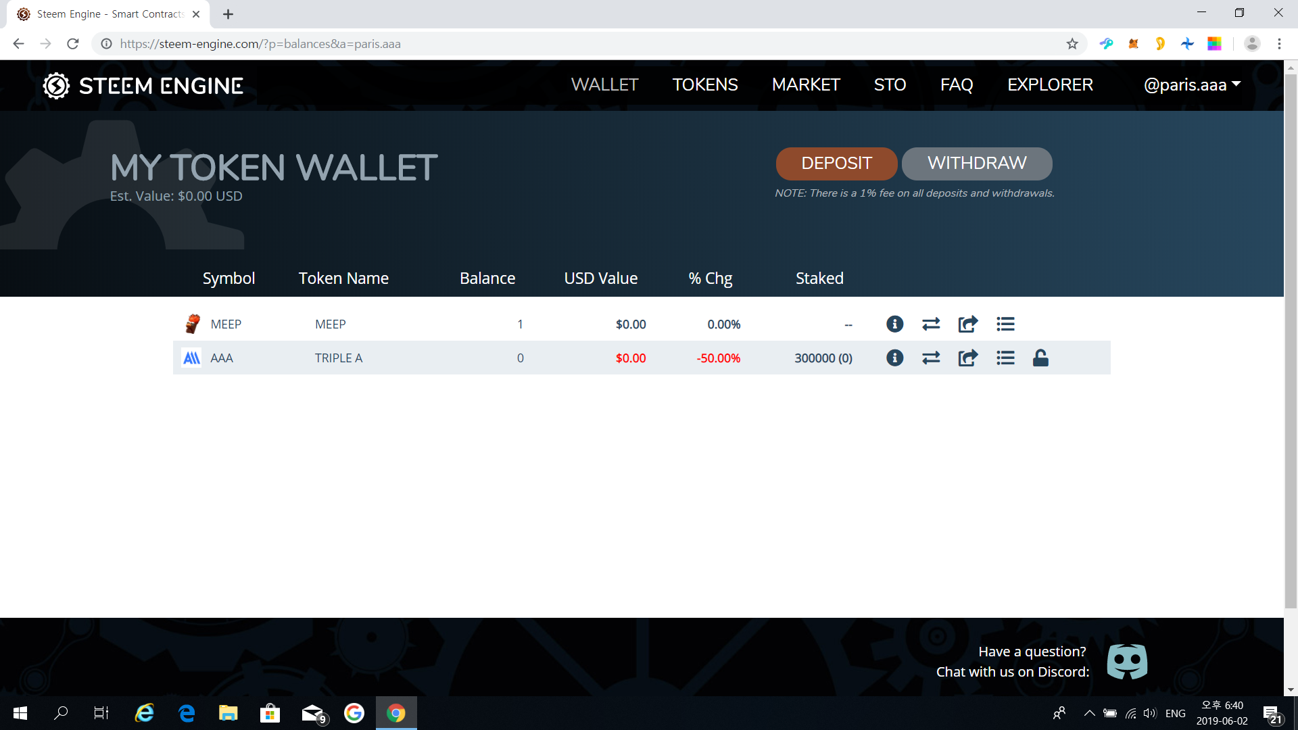
Task: Send AAA tokens with the share icon
Action: [968, 358]
